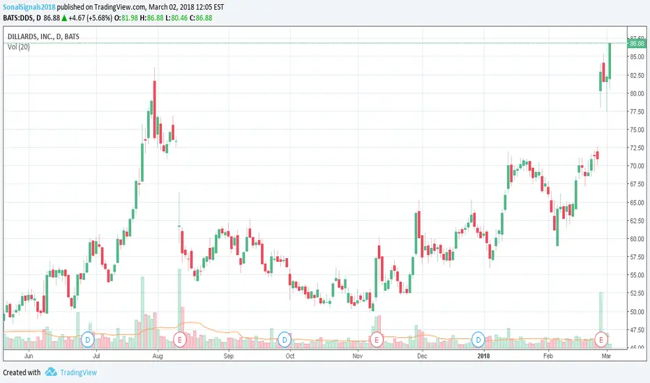Click the 55.00 price axis label
This screenshot has height=383, width=650.
(637, 275)
